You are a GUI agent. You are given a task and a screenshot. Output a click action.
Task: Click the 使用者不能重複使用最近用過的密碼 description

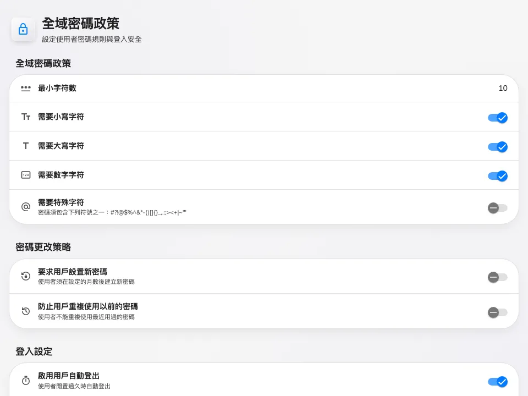(x=86, y=317)
